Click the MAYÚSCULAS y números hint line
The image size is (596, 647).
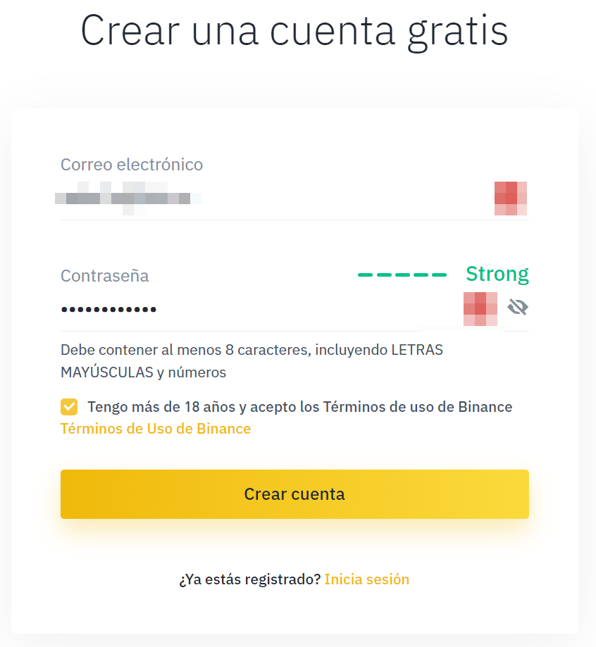(143, 372)
